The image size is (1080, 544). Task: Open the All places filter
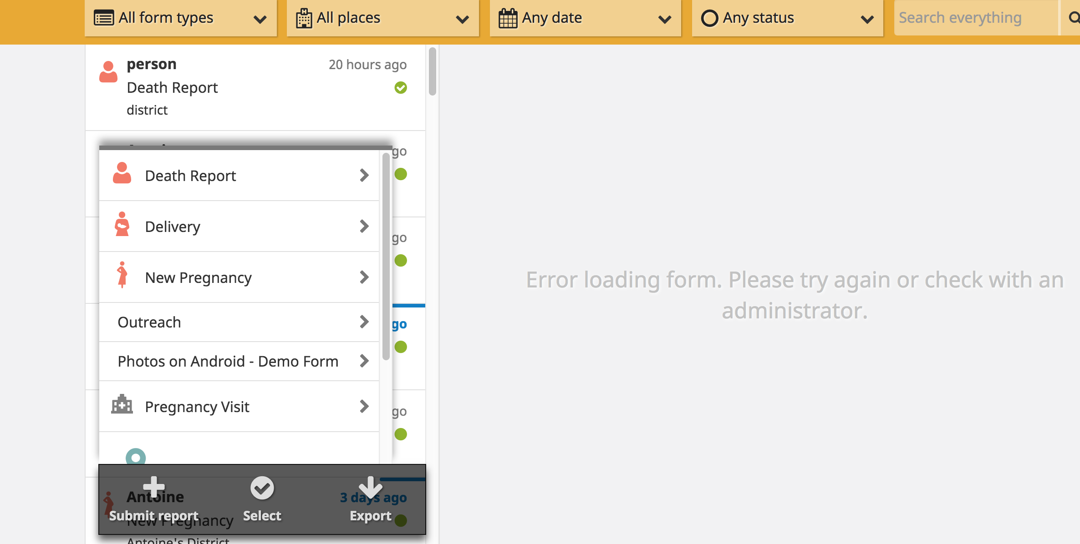click(x=383, y=18)
